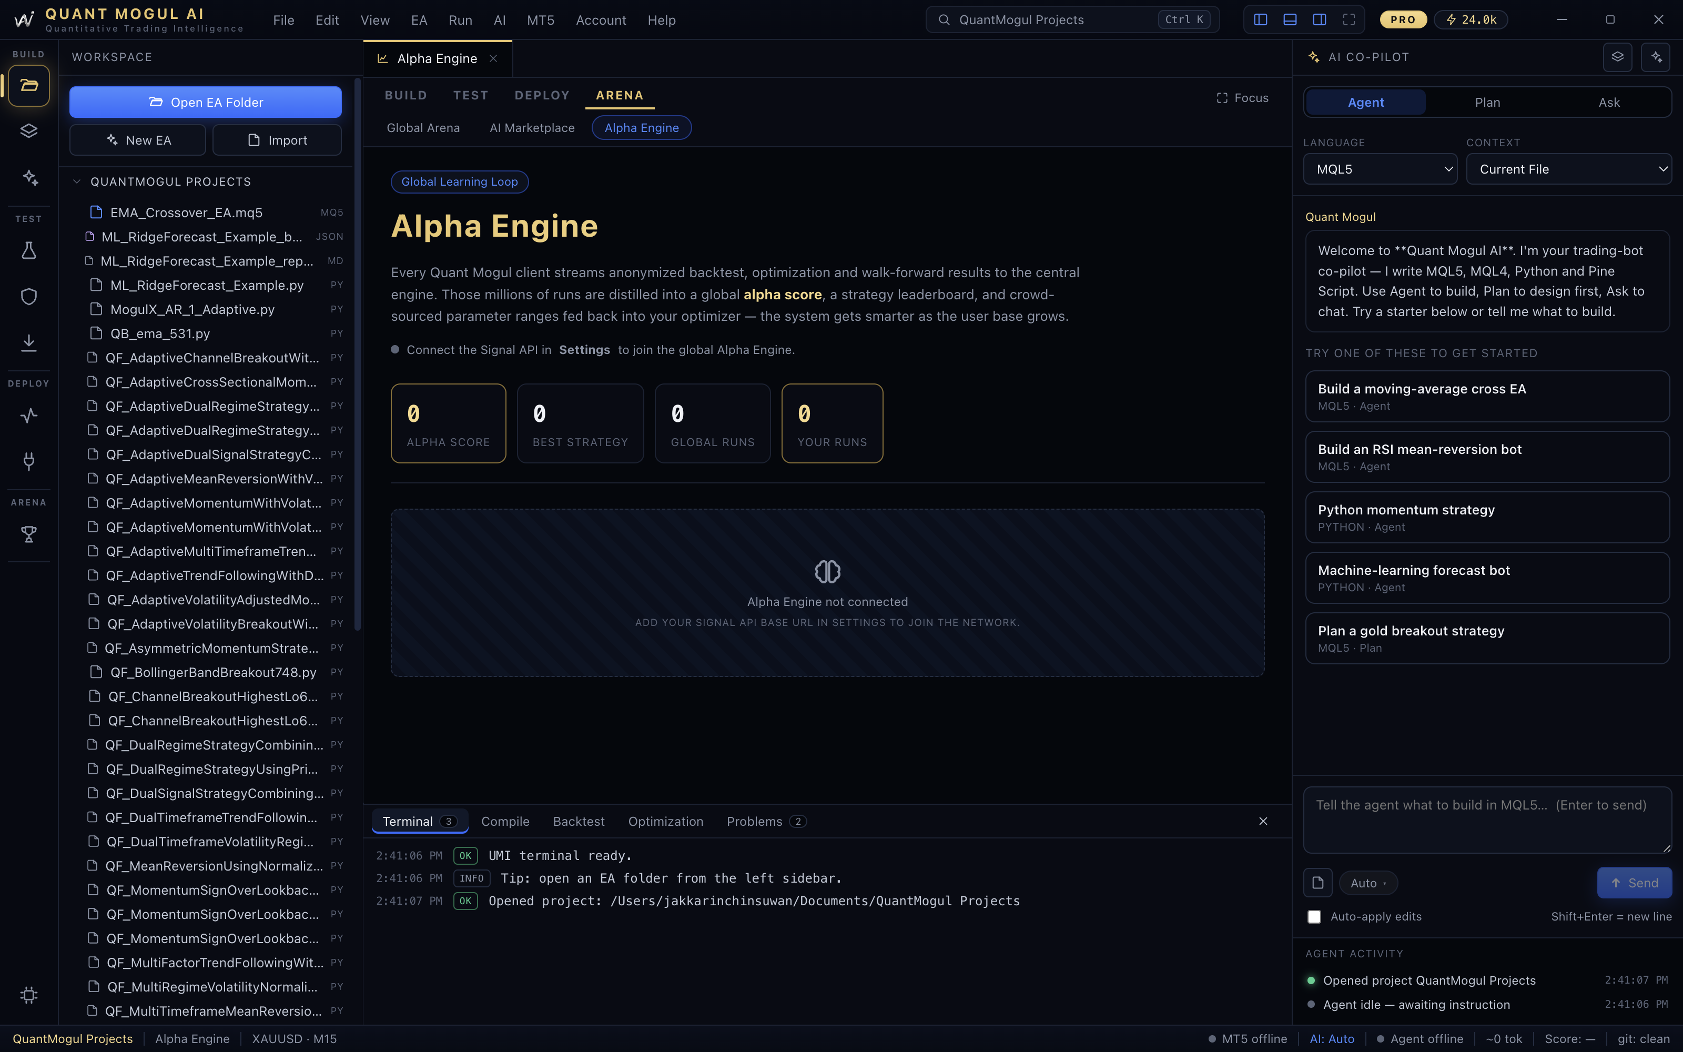Click the attach file icon beside Auto

[1318, 883]
